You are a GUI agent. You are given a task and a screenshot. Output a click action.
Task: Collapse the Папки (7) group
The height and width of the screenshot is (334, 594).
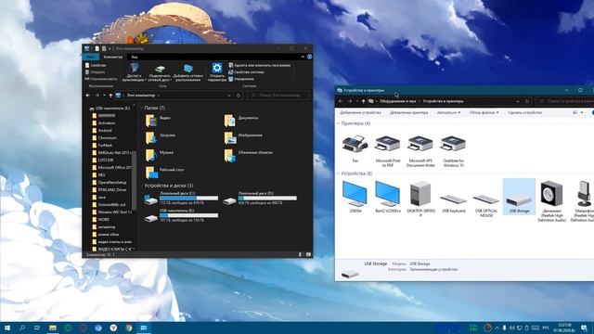pos(141,108)
